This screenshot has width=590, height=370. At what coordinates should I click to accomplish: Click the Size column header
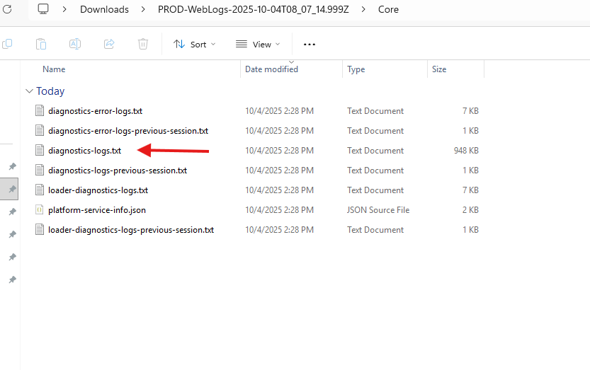click(x=439, y=69)
